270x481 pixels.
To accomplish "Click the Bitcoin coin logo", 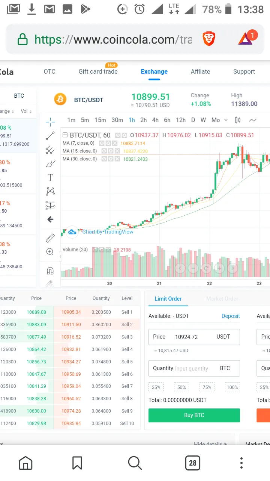I will (60, 99).
